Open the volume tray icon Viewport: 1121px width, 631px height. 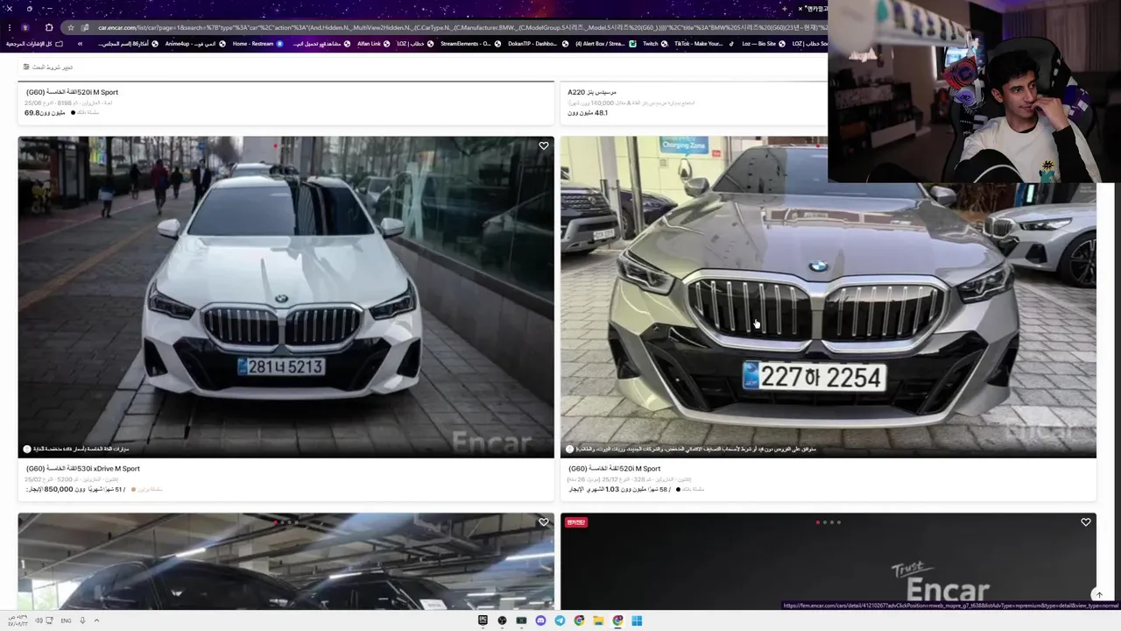(39, 620)
